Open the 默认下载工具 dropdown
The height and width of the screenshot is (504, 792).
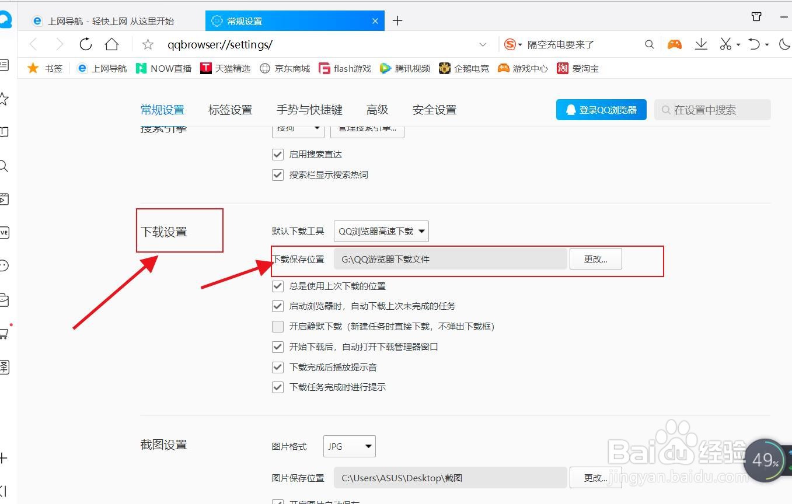[381, 231]
